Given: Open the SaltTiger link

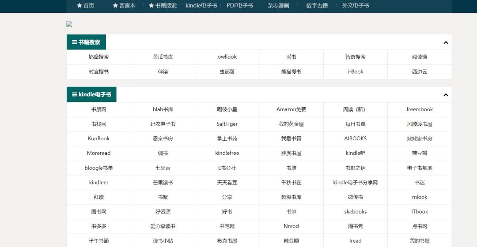Looking at the screenshot, I should [x=227, y=124].
